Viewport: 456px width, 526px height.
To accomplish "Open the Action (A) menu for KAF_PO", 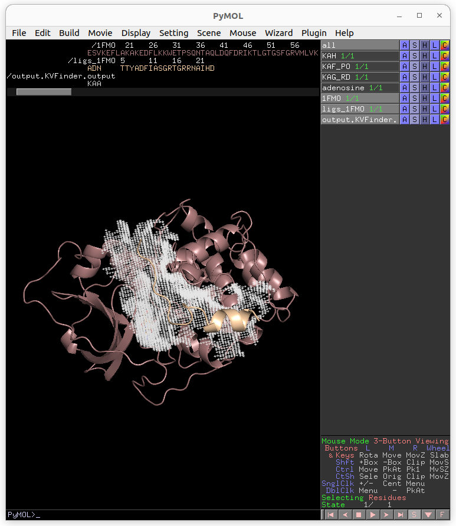I will pyautogui.click(x=405, y=67).
